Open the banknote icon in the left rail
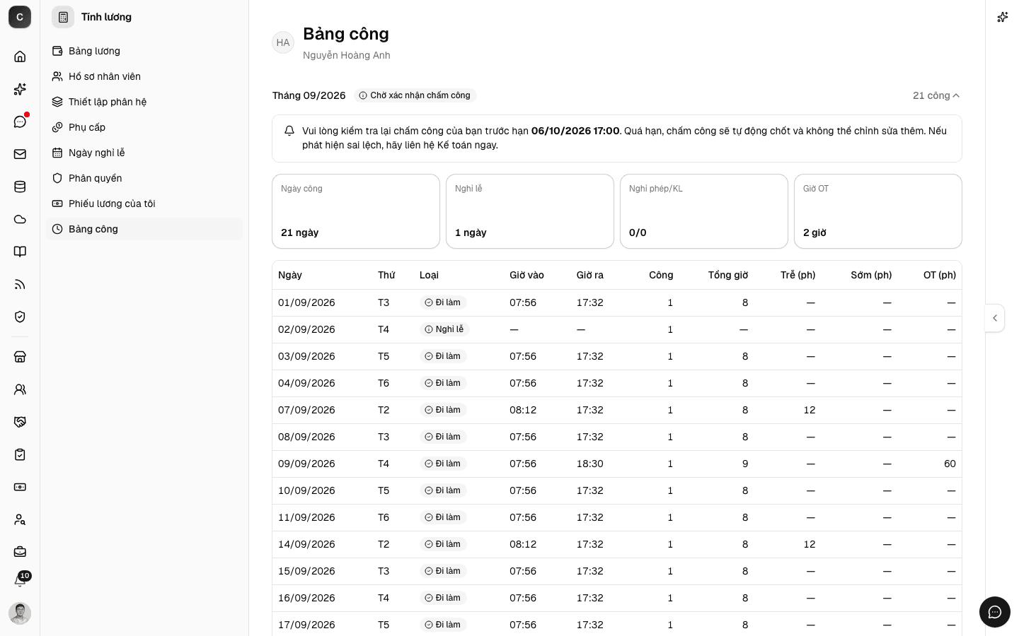This screenshot has height=636, width=1019. click(20, 487)
